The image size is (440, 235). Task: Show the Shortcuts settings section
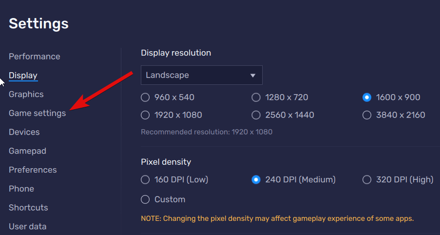click(28, 208)
